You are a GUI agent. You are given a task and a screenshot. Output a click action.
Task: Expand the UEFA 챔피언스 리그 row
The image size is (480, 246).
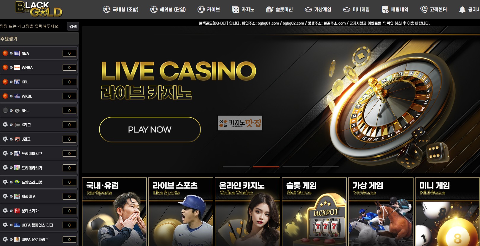(x=39, y=225)
